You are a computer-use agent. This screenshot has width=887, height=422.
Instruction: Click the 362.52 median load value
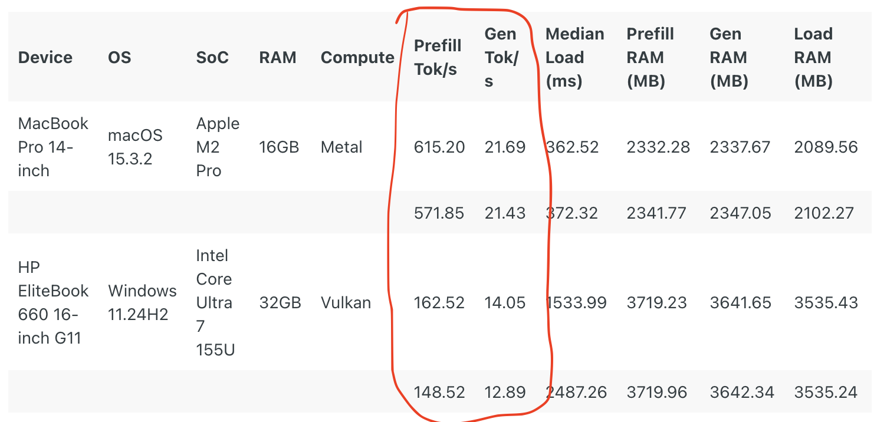click(572, 147)
